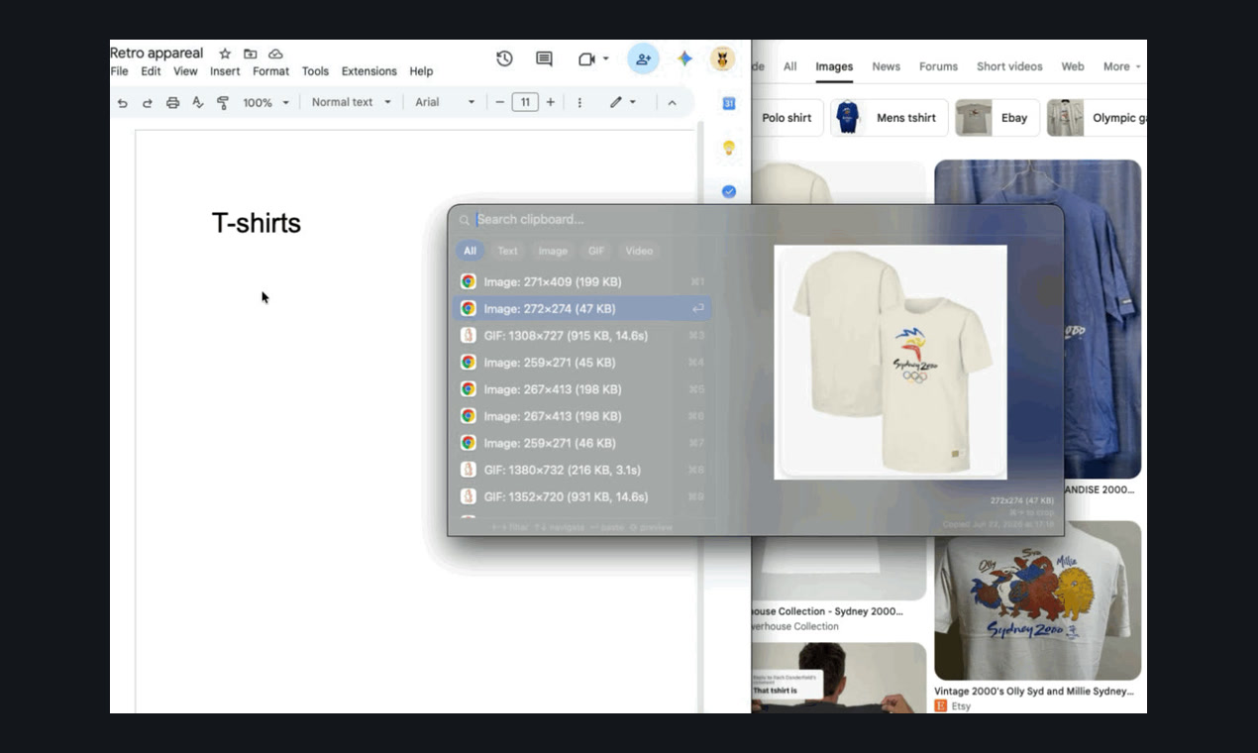Open the Calendar side panel icon
The height and width of the screenshot is (753, 1258).
coord(729,103)
